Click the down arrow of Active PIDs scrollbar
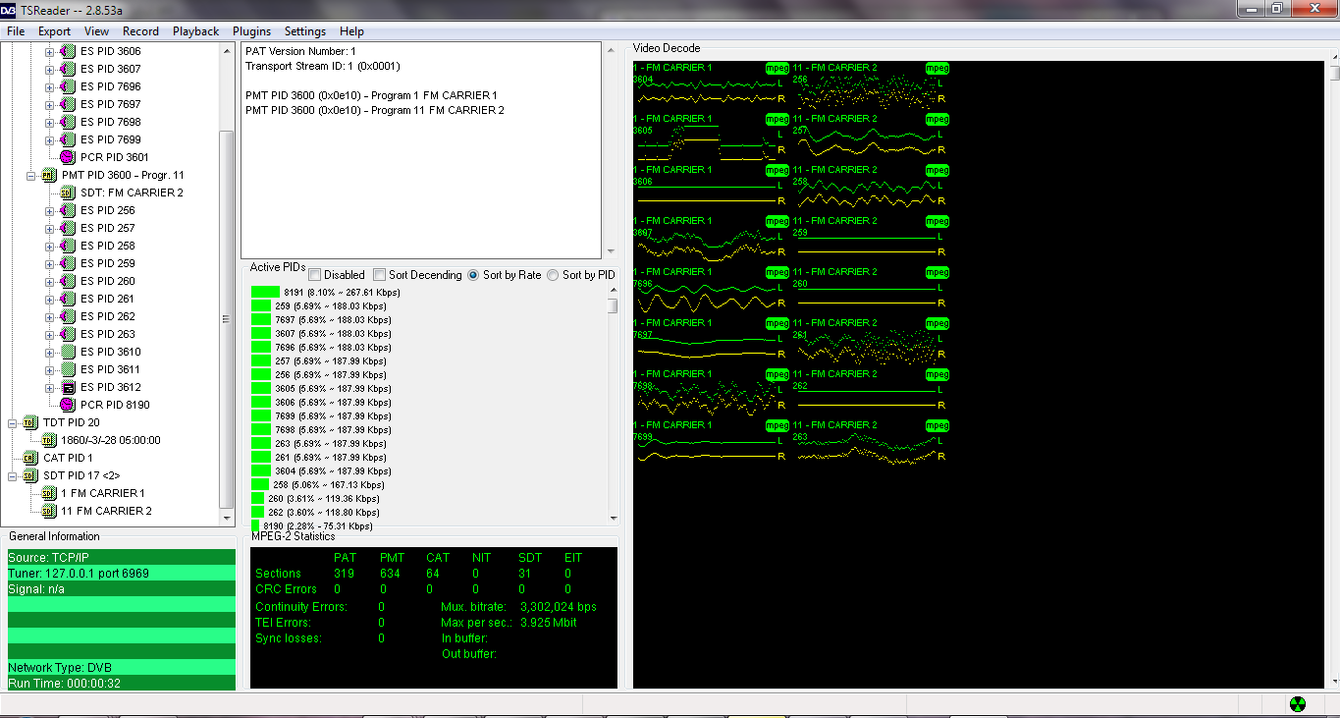Viewport: 1340px width, 718px height. click(x=614, y=518)
